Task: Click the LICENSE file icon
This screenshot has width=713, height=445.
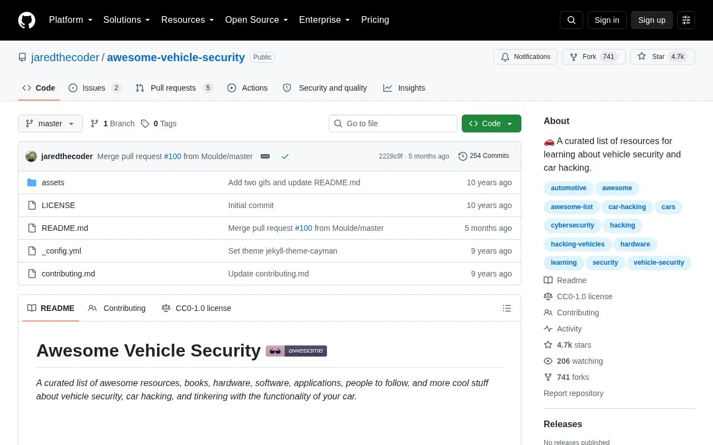Action: coord(32,205)
